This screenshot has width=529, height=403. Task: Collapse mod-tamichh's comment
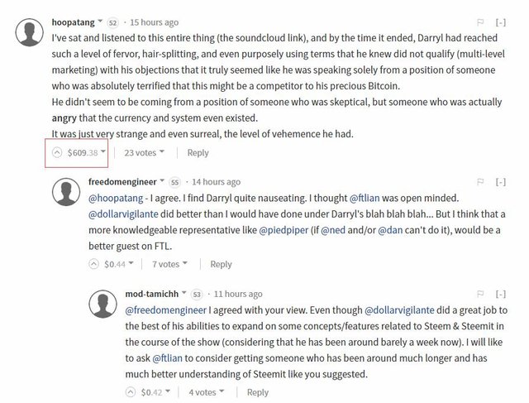click(501, 294)
